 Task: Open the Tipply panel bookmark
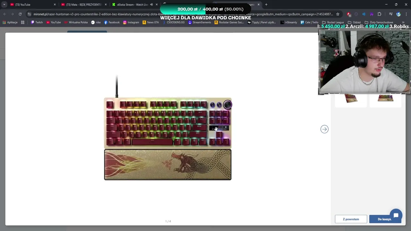[x=261, y=22]
